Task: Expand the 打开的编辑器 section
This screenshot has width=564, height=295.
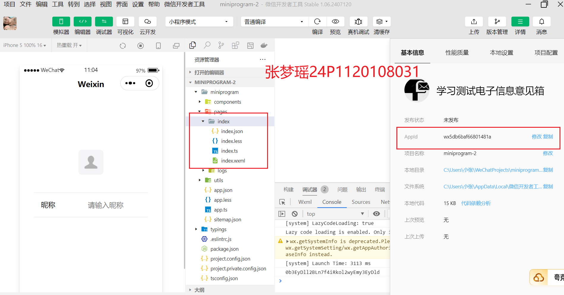Action: (x=230, y=72)
